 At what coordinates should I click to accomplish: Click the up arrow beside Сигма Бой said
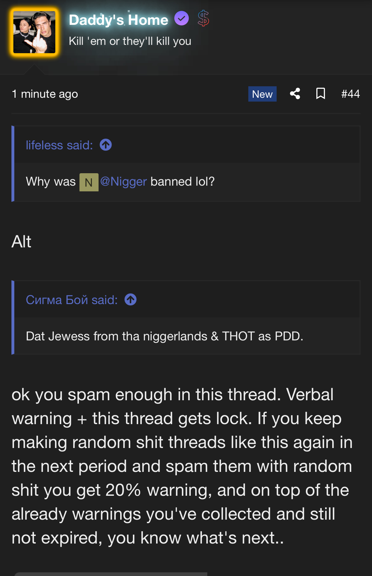130,300
